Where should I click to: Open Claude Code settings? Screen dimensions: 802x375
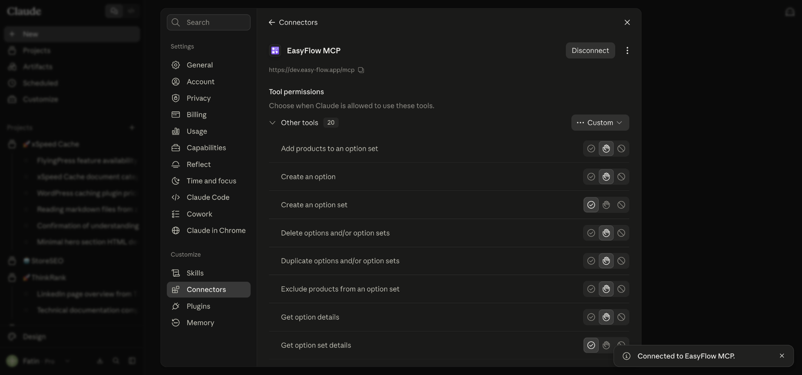click(x=208, y=197)
